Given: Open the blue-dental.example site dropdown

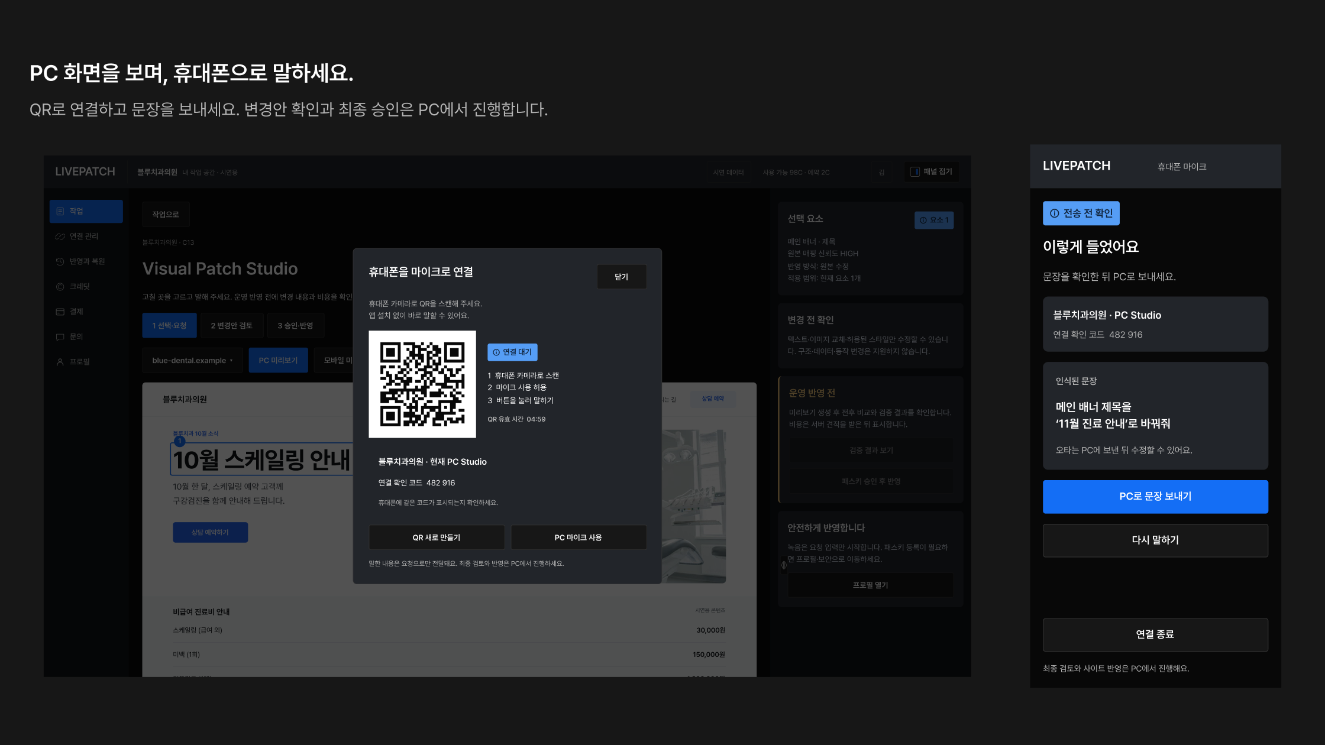Looking at the screenshot, I should coord(192,361).
